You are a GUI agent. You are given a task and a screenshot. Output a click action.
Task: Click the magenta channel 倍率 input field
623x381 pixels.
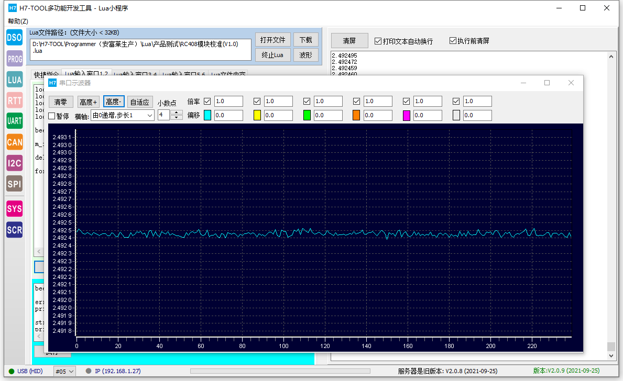pos(428,101)
